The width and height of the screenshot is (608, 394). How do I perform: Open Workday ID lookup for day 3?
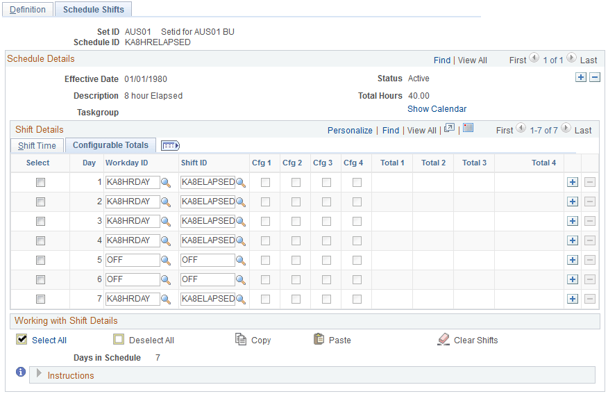click(166, 221)
